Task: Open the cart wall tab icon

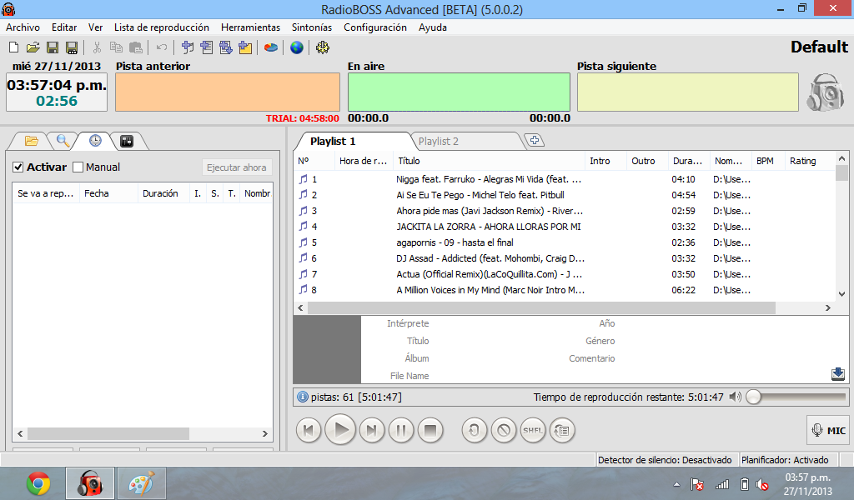Action: point(127,141)
